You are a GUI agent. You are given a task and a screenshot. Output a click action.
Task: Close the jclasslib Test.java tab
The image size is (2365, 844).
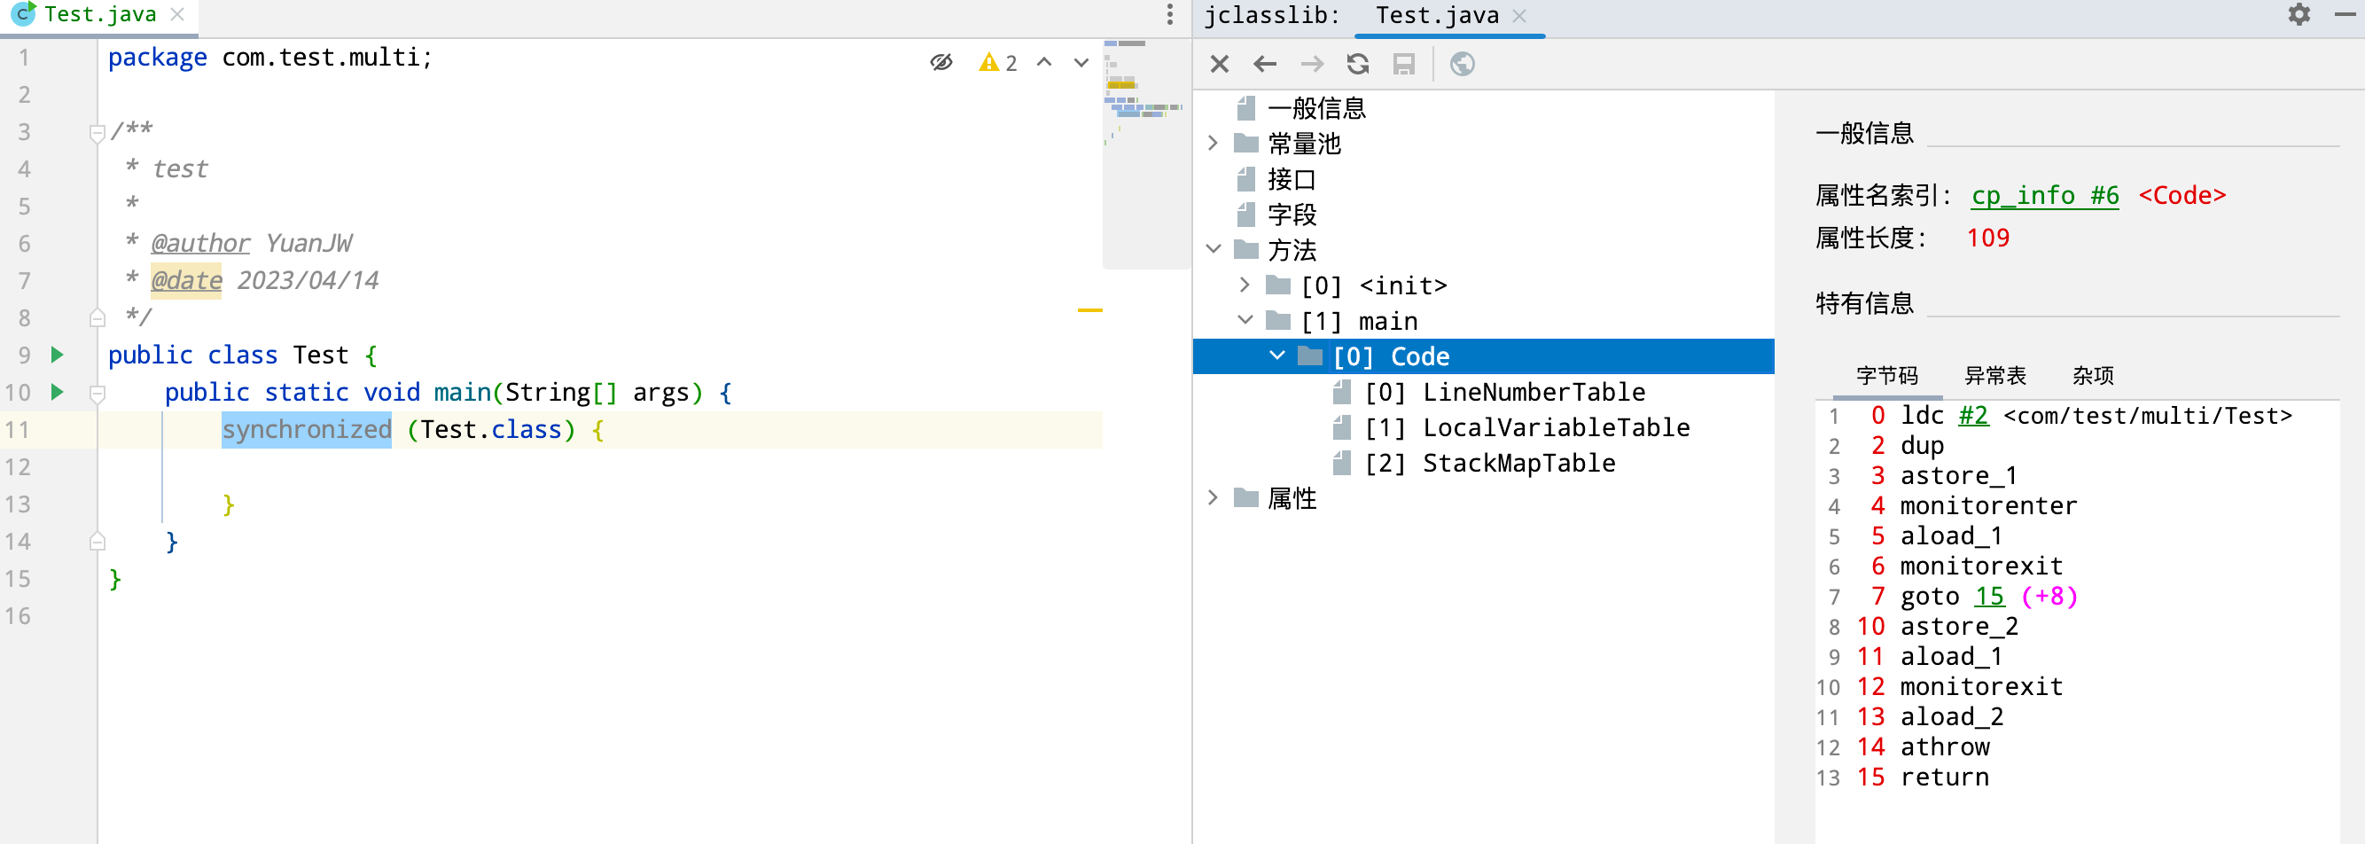tap(1519, 16)
